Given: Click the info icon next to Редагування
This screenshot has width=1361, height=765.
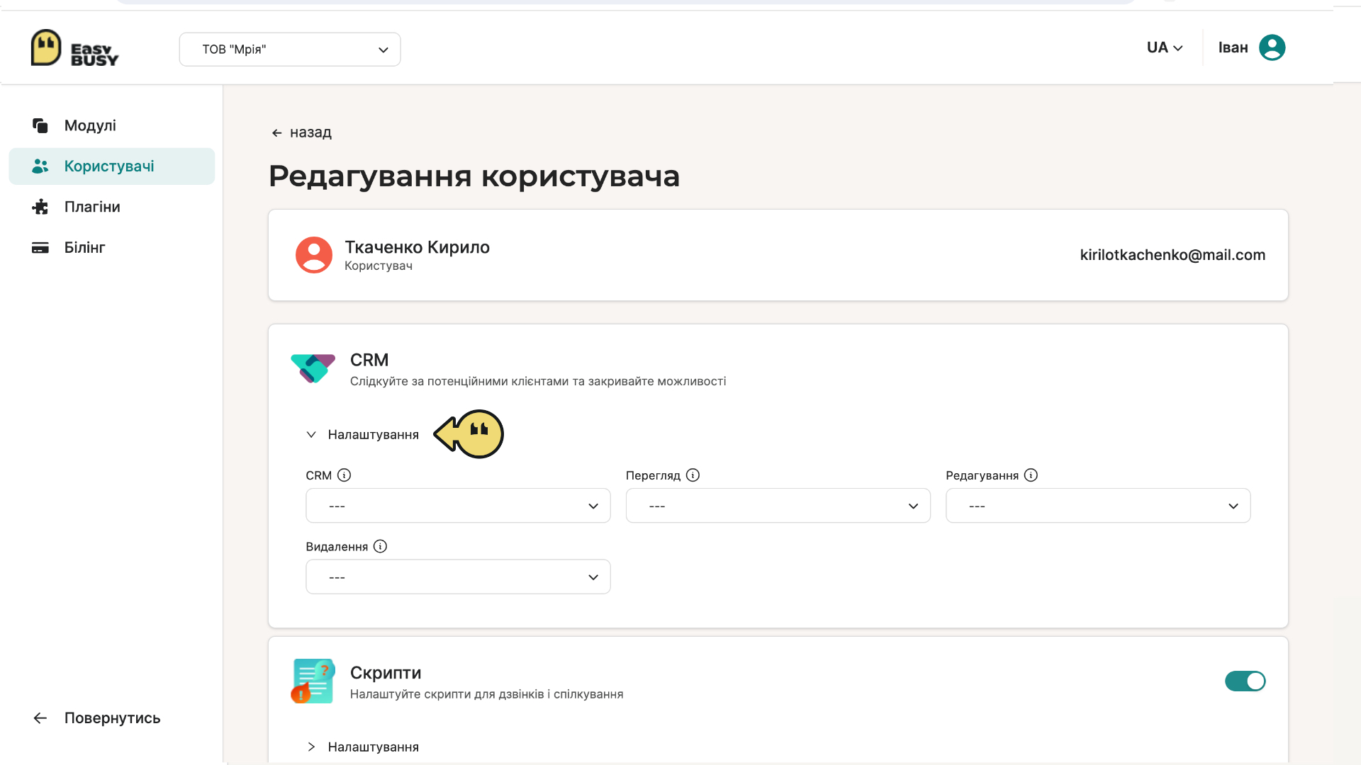Looking at the screenshot, I should click(1031, 475).
